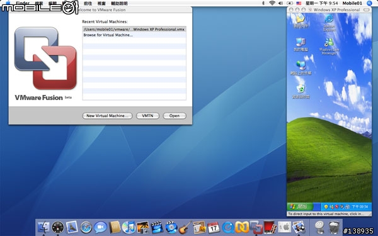
Task: Click Windows XP Professional window title
Action: point(336,9)
